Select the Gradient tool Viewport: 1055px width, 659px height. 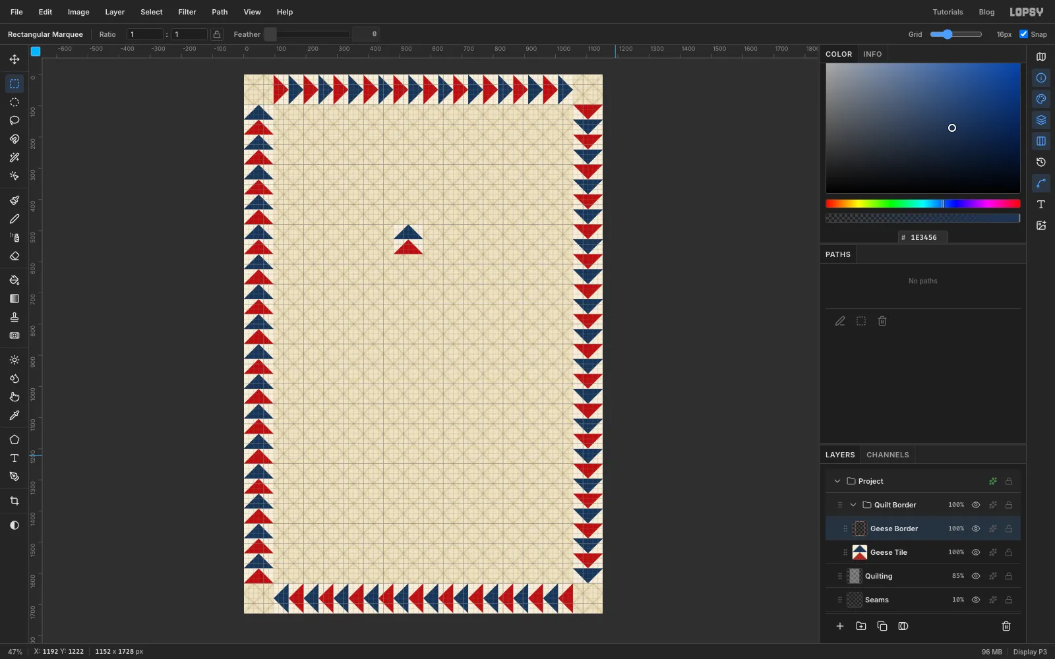14,299
